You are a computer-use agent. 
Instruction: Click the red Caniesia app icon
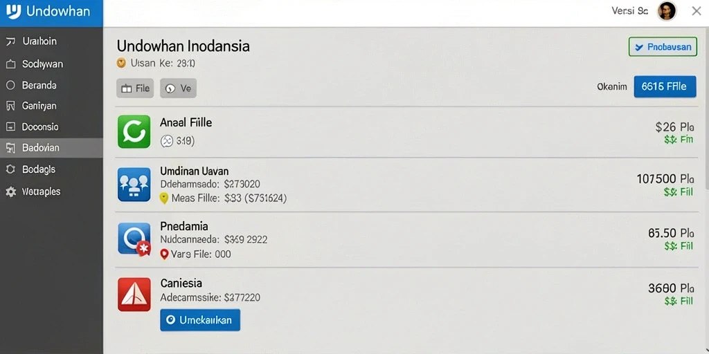[x=134, y=295]
